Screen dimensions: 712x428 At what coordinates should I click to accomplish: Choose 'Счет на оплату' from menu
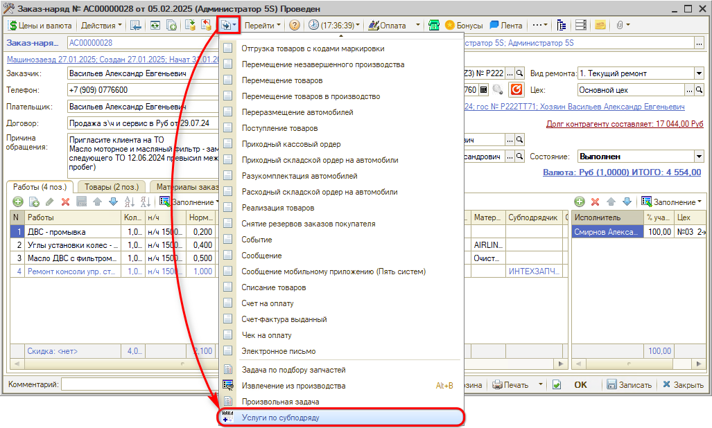[267, 303]
